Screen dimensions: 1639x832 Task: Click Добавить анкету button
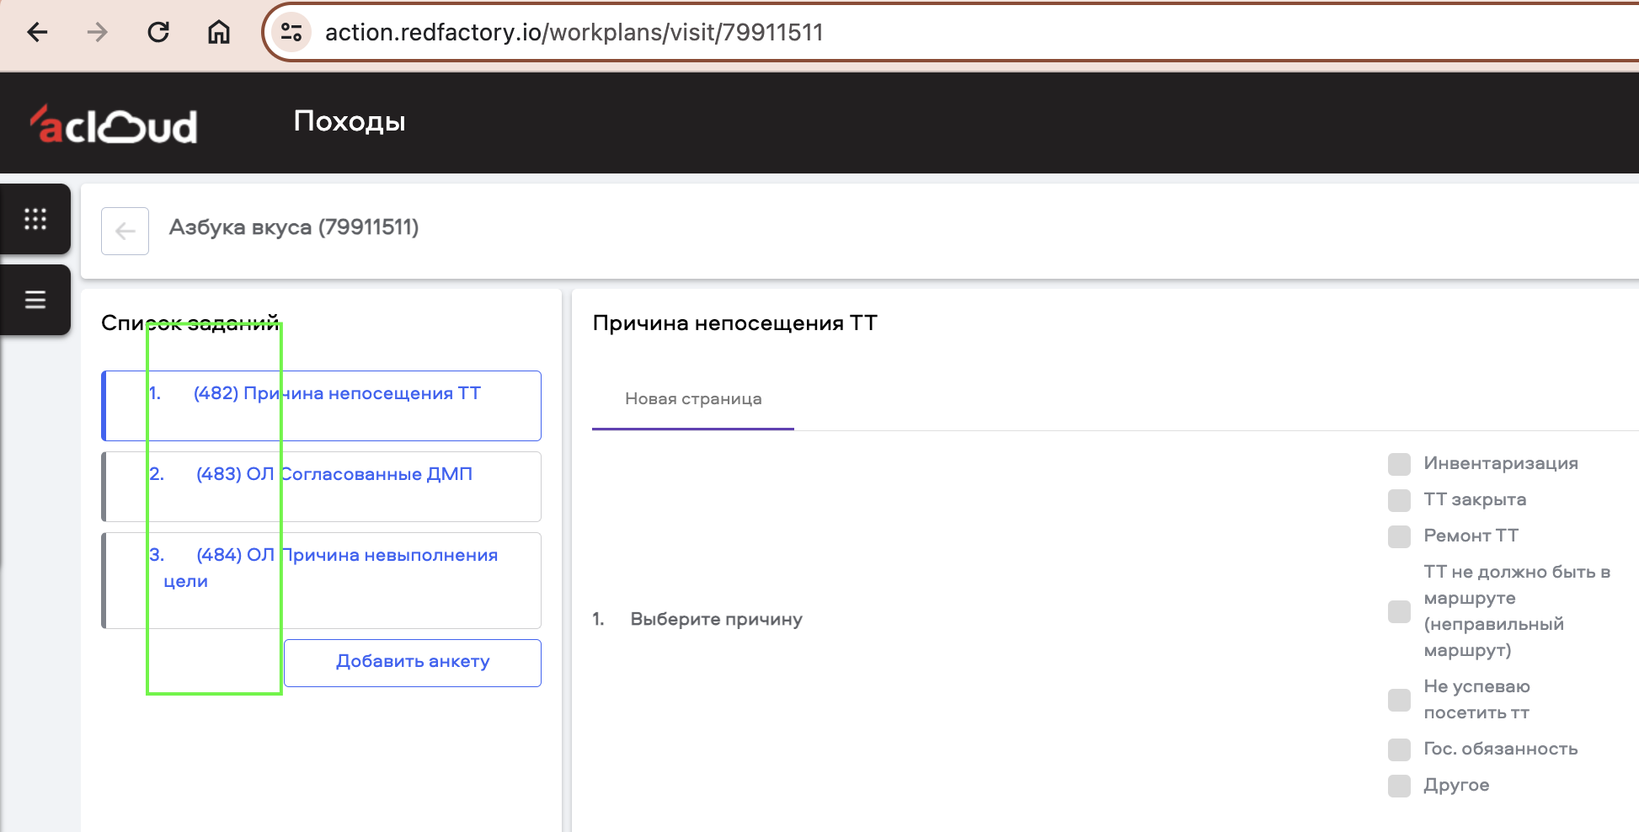click(x=413, y=663)
